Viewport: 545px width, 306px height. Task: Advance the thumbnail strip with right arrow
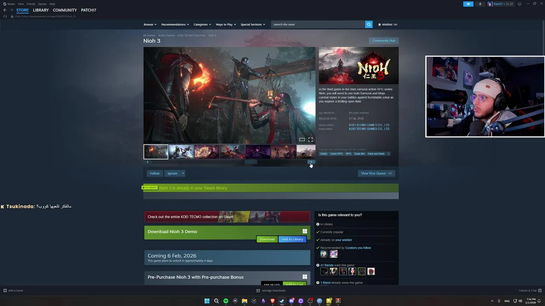[311, 162]
